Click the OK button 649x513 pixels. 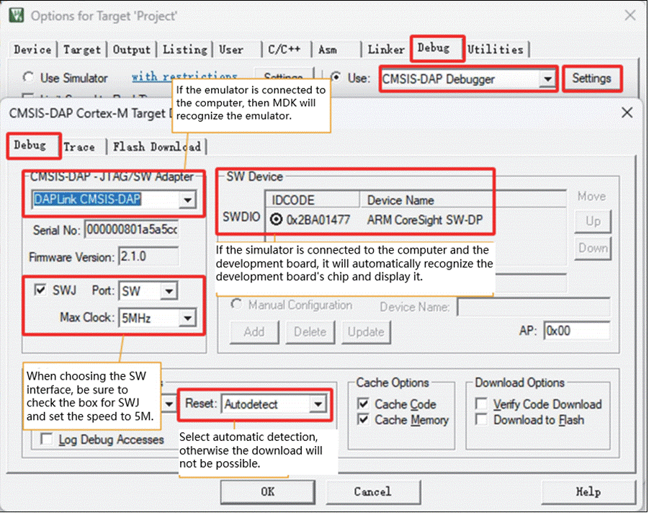[x=267, y=492]
